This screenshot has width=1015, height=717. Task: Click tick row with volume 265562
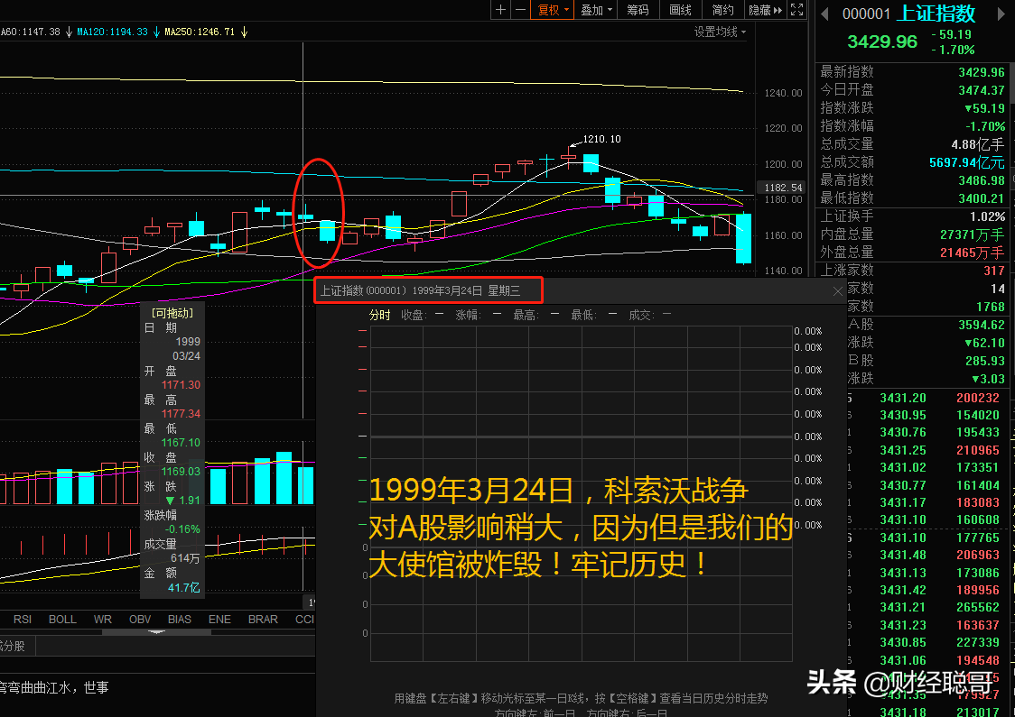click(x=931, y=607)
